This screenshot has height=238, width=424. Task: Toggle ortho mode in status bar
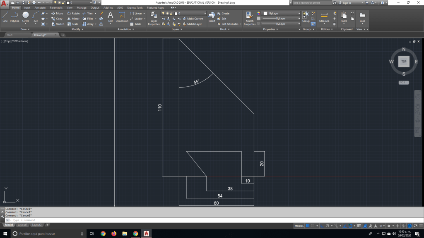[x=321, y=226]
